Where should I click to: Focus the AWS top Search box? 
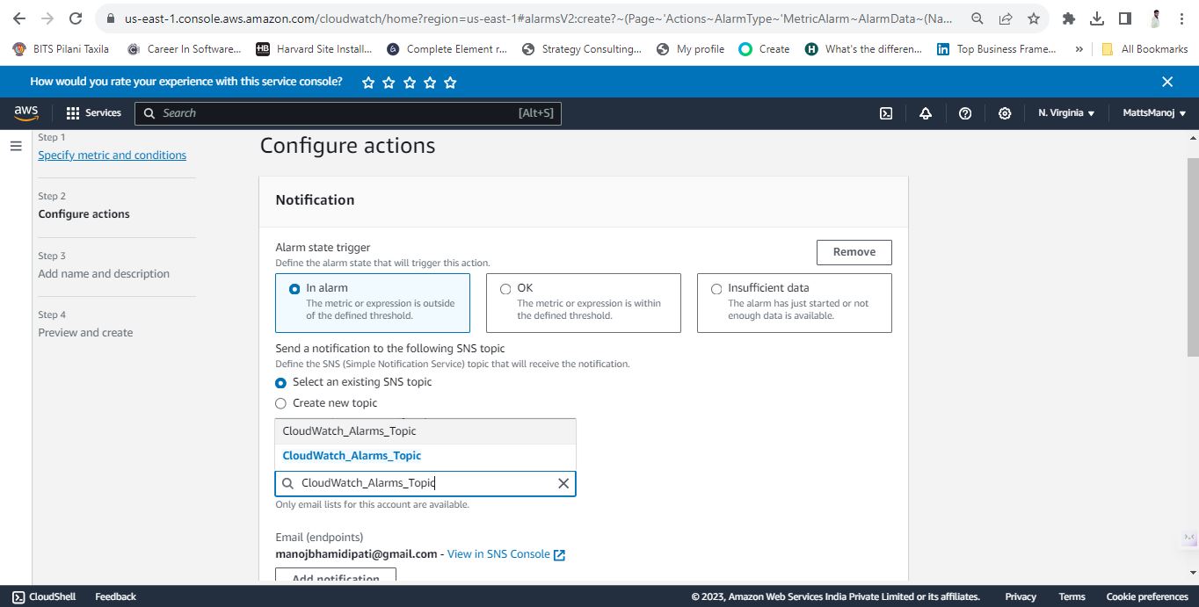coord(348,113)
